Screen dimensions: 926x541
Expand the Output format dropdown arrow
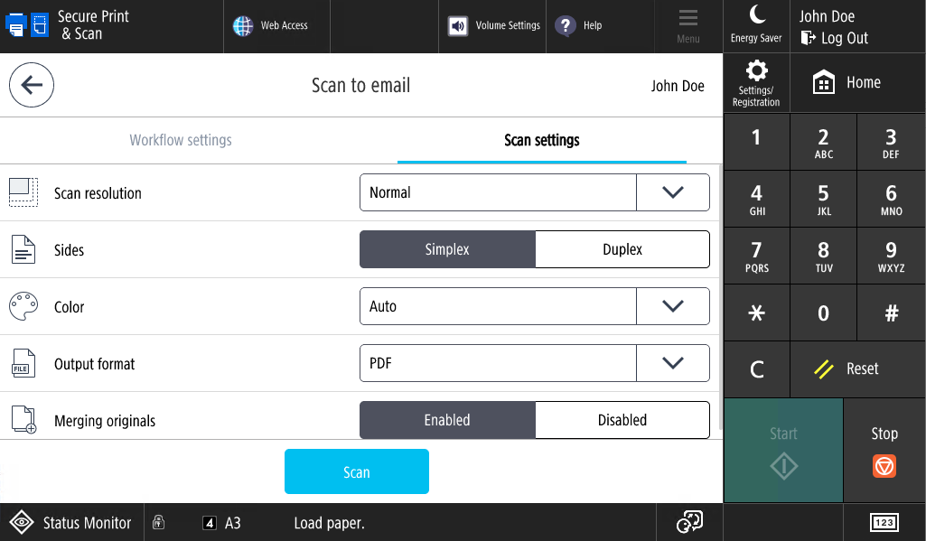point(673,363)
